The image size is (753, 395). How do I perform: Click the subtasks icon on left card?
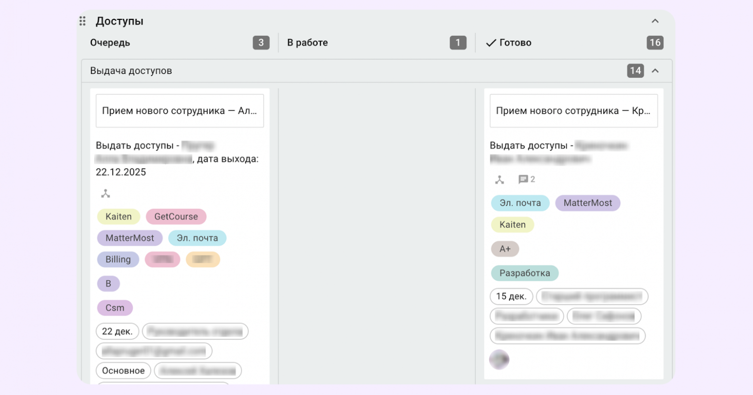pyautogui.click(x=106, y=194)
